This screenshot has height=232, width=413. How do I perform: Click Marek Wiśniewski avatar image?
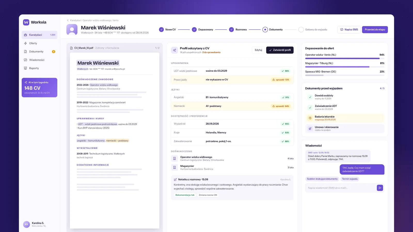72,30
